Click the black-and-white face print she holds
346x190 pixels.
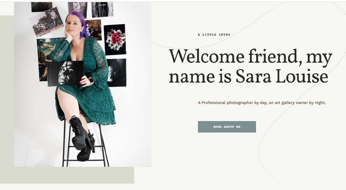(x=65, y=73)
